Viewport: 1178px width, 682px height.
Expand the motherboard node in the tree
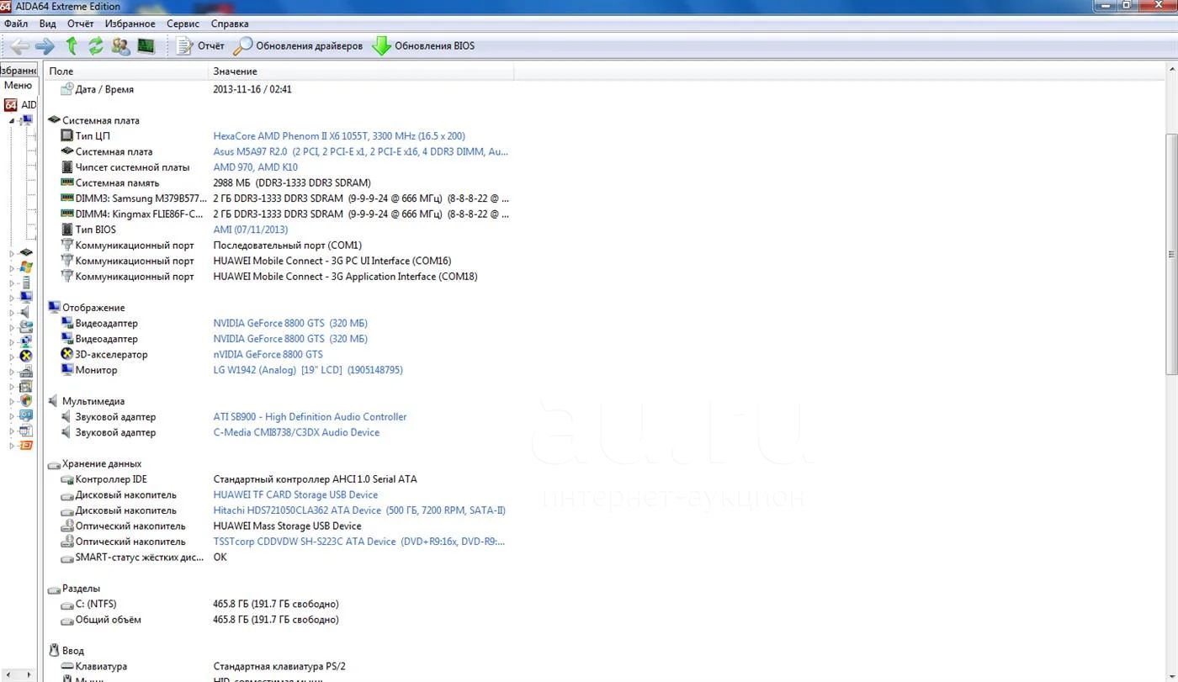click(x=12, y=253)
